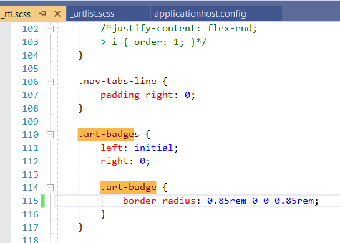
Task: Click the 'padding-right' property
Action: [x=137, y=95]
